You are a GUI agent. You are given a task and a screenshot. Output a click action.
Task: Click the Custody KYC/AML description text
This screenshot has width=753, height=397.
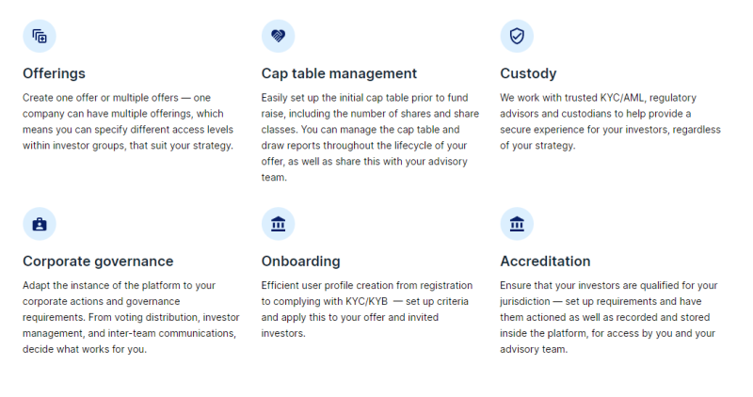click(610, 121)
